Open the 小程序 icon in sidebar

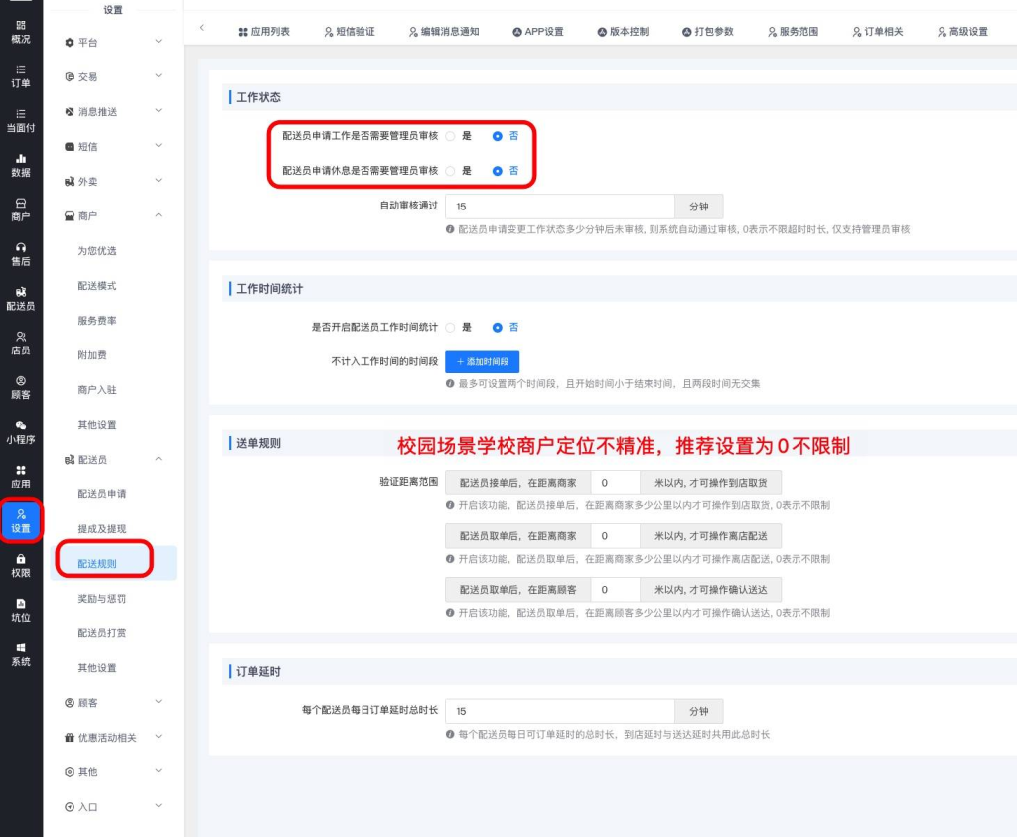click(21, 426)
